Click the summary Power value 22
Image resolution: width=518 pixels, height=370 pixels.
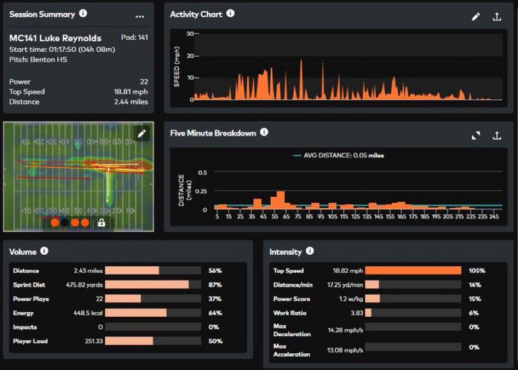(x=144, y=82)
